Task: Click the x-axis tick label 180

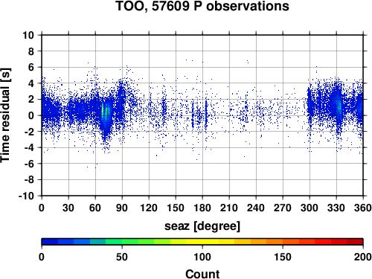Action: [x=202, y=208]
